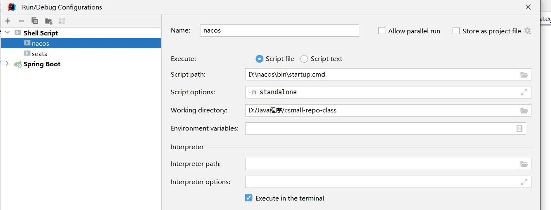Browse for a script path with the folder icon

click(524, 75)
